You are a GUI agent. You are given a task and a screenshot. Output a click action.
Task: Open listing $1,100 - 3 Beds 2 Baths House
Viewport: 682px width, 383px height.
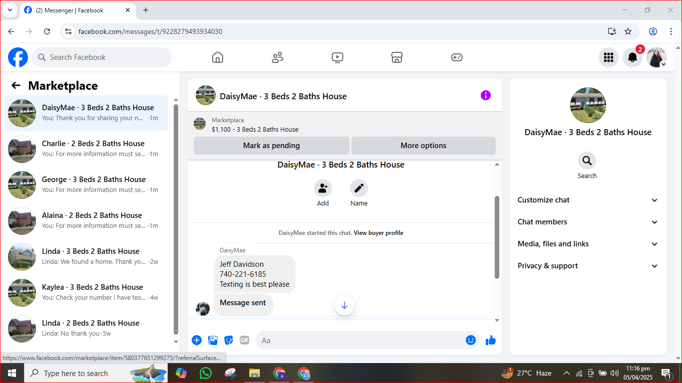(255, 129)
